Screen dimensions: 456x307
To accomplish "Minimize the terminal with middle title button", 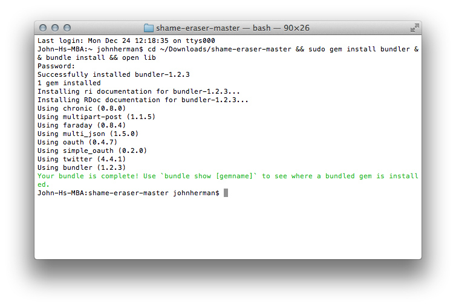I will pos(55,28).
